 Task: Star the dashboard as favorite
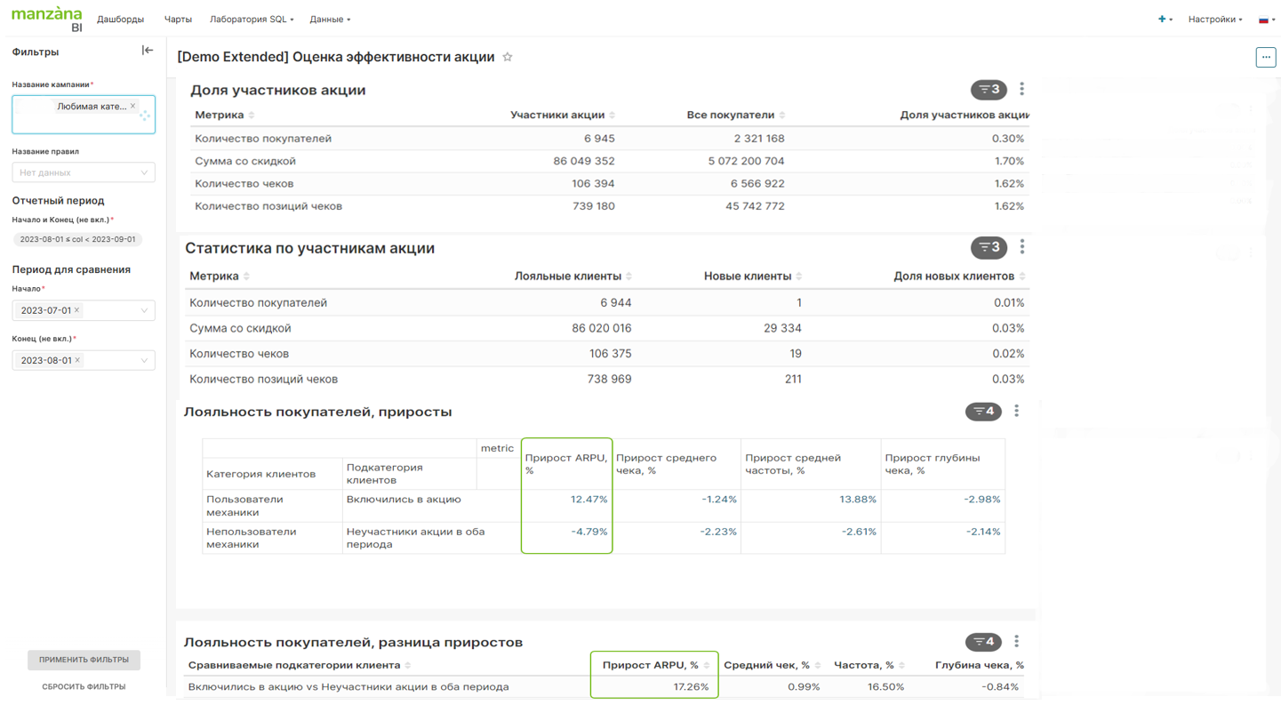pyautogui.click(x=508, y=57)
